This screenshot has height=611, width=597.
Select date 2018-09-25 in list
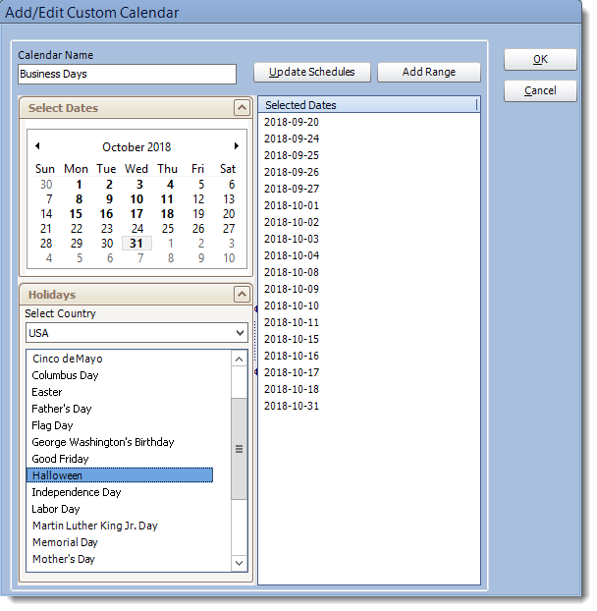(x=292, y=155)
